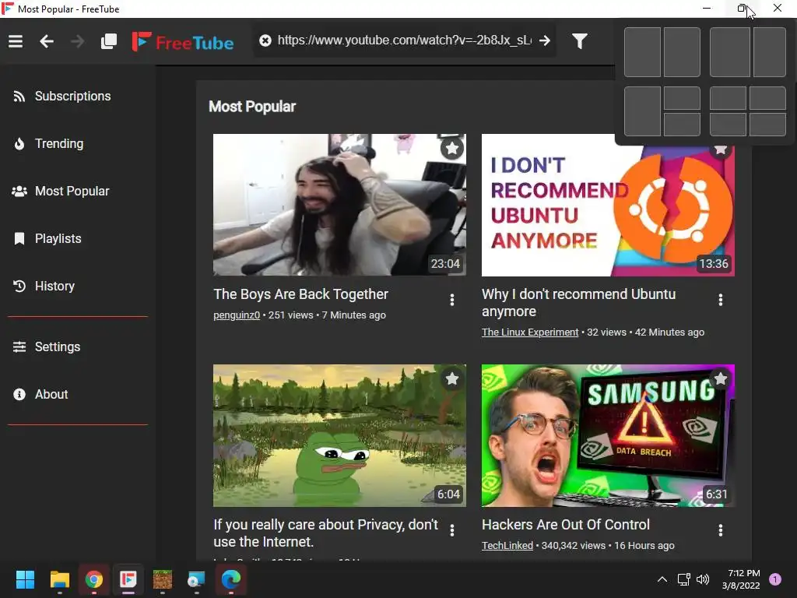Image resolution: width=797 pixels, height=598 pixels.
Task: Open File Explorer from the taskbar
Action: pyautogui.click(x=59, y=579)
